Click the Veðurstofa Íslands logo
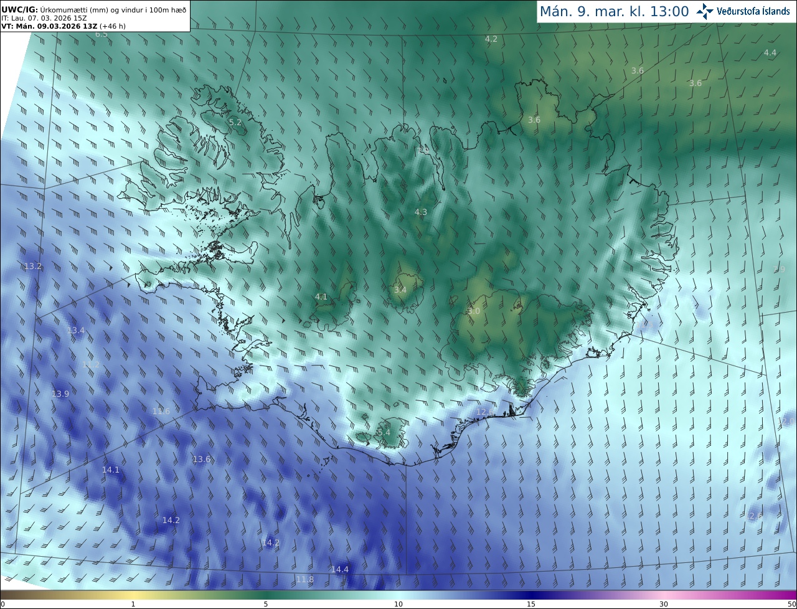Image resolution: width=797 pixels, height=609 pixels. (x=743, y=11)
